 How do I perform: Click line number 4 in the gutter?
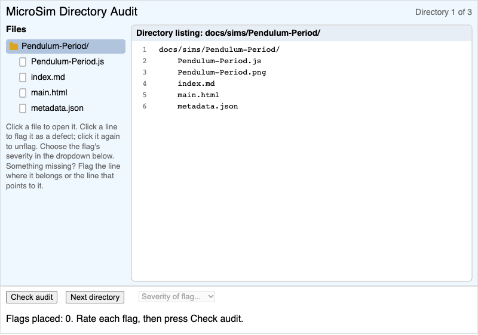tap(145, 83)
